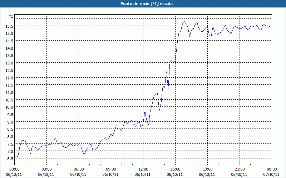Select the 7,5 scale value
Image resolution: width=286 pixels, height=178 pixels.
(x=10, y=144)
